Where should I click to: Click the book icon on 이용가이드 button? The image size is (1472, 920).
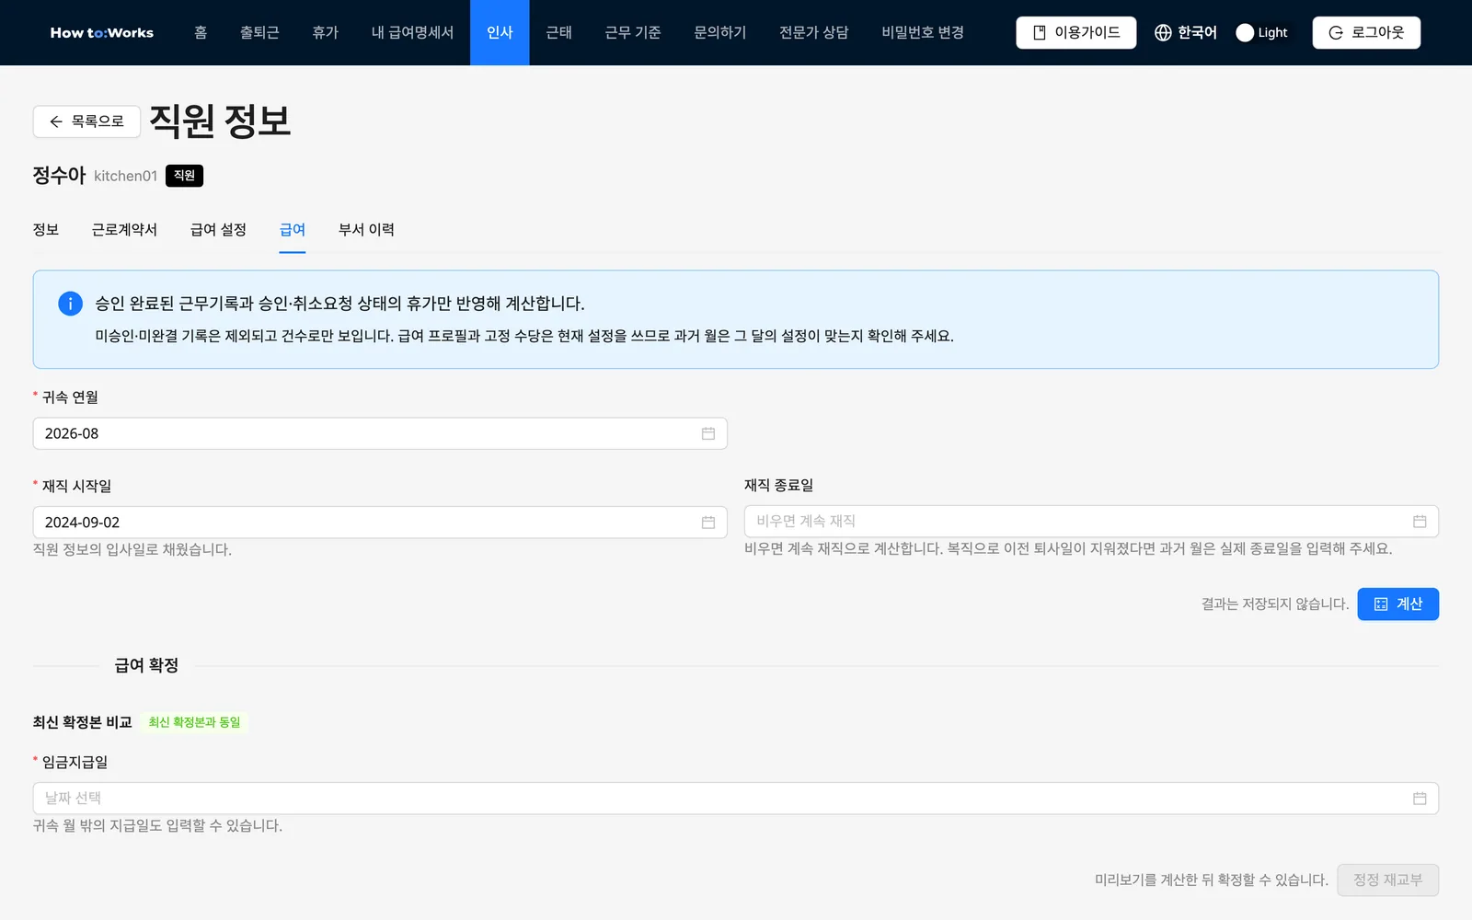coord(1040,33)
